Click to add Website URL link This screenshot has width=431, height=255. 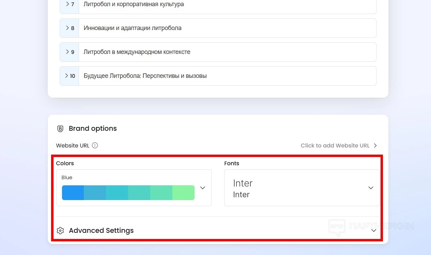tap(335, 145)
